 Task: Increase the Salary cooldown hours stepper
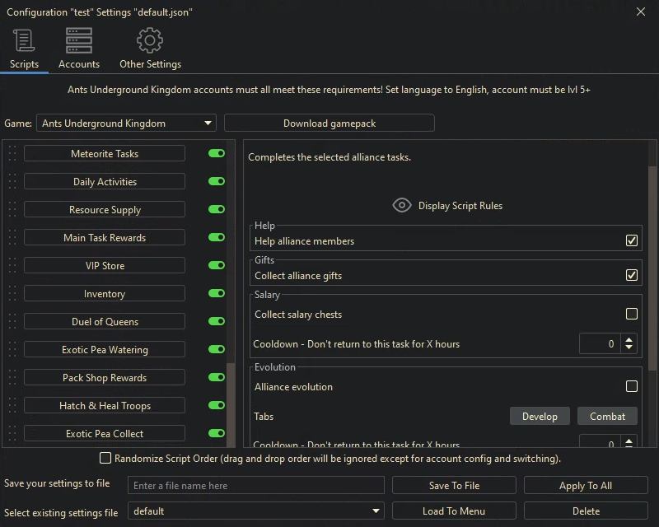pyautogui.click(x=629, y=339)
